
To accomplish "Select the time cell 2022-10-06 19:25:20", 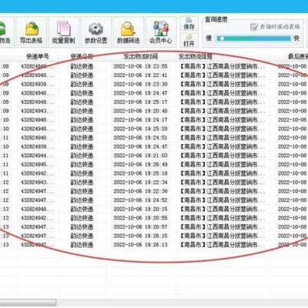I will tap(141, 129).
